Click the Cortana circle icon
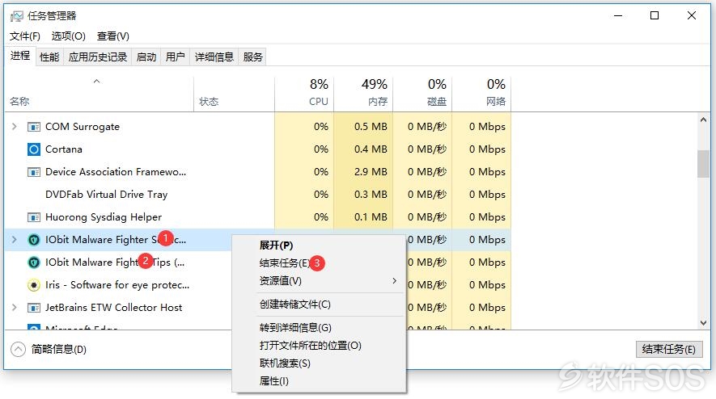Screen dimensions: 716x399 (x=34, y=149)
